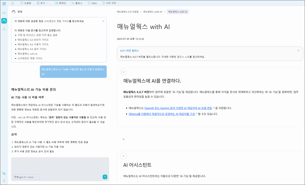Click the timestamp 2025-07-30 오후 12:12:32

pos(131,39)
